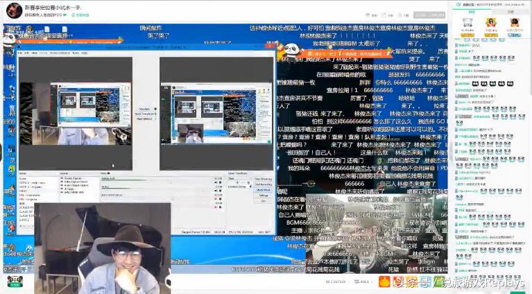
Task: Mute the first mixer audio channel
Action: coord(216,182)
